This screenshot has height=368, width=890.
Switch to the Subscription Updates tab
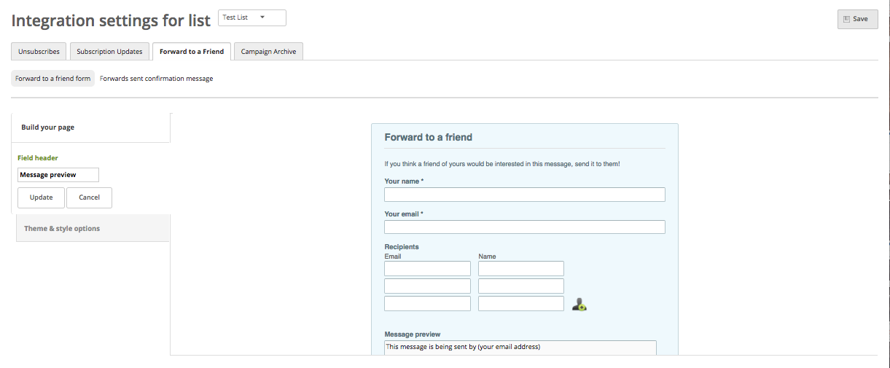point(109,52)
